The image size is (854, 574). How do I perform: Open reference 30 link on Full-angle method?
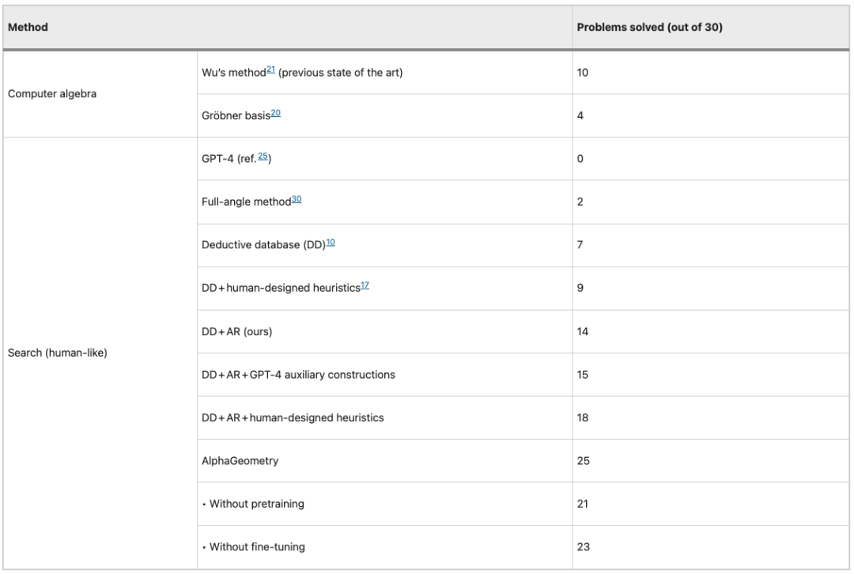(297, 199)
